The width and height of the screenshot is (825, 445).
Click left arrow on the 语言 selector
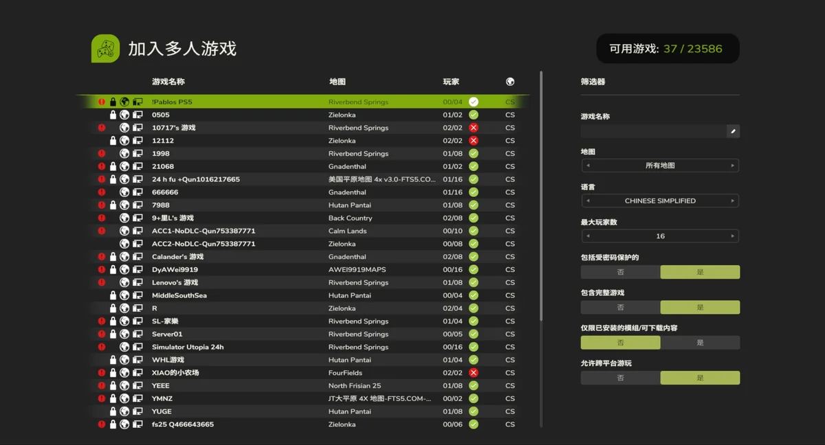(x=588, y=201)
